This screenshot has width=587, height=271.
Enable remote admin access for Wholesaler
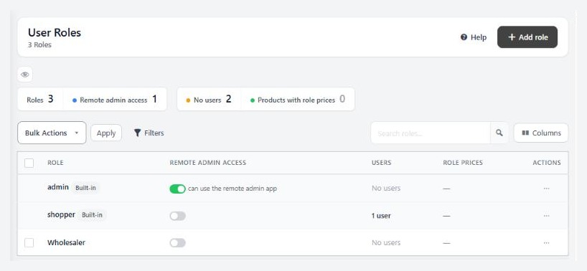click(177, 243)
